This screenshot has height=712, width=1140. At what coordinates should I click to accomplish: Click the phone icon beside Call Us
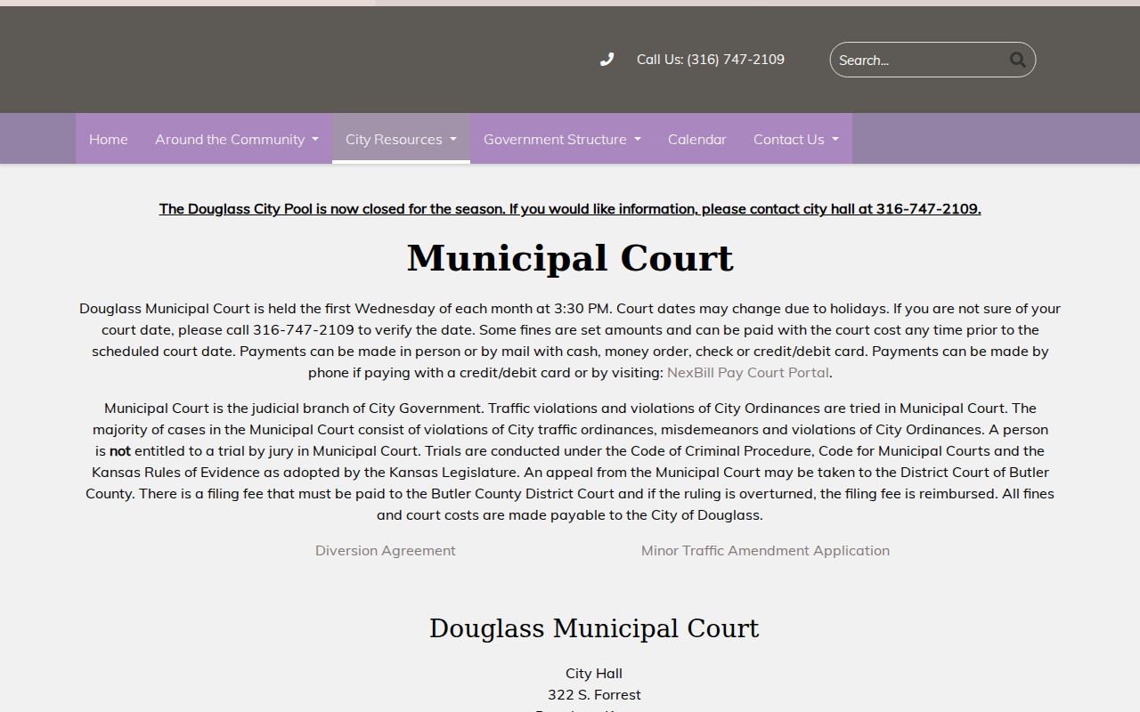click(x=607, y=60)
